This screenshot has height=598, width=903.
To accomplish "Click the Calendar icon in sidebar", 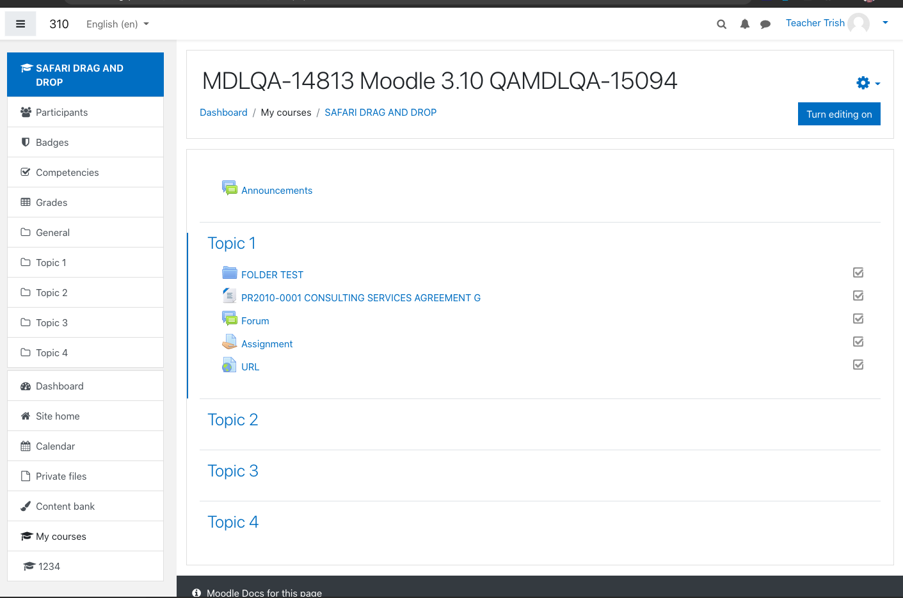I will point(26,446).
